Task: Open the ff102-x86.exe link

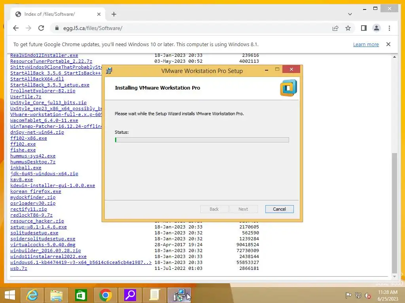Action: [28, 138]
